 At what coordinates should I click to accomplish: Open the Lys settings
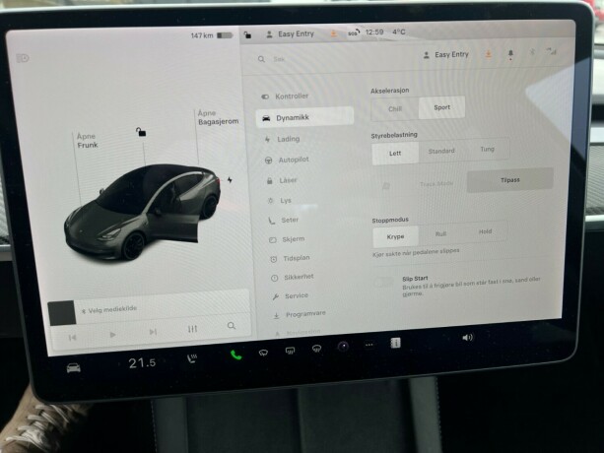pyautogui.click(x=280, y=200)
